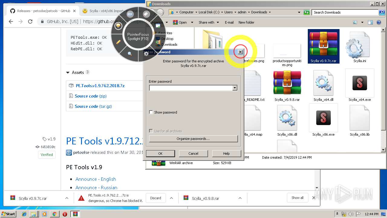Open the Enter password dropdown arrow

click(235, 88)
